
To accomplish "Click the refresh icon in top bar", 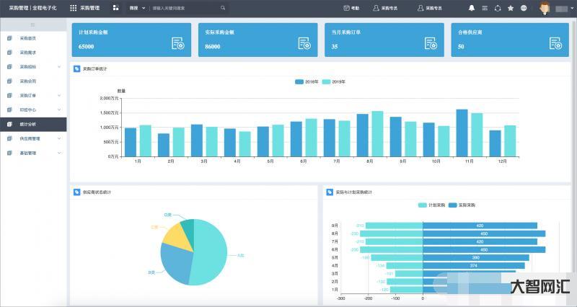I will pyautogui.click(x=498, y=8).
